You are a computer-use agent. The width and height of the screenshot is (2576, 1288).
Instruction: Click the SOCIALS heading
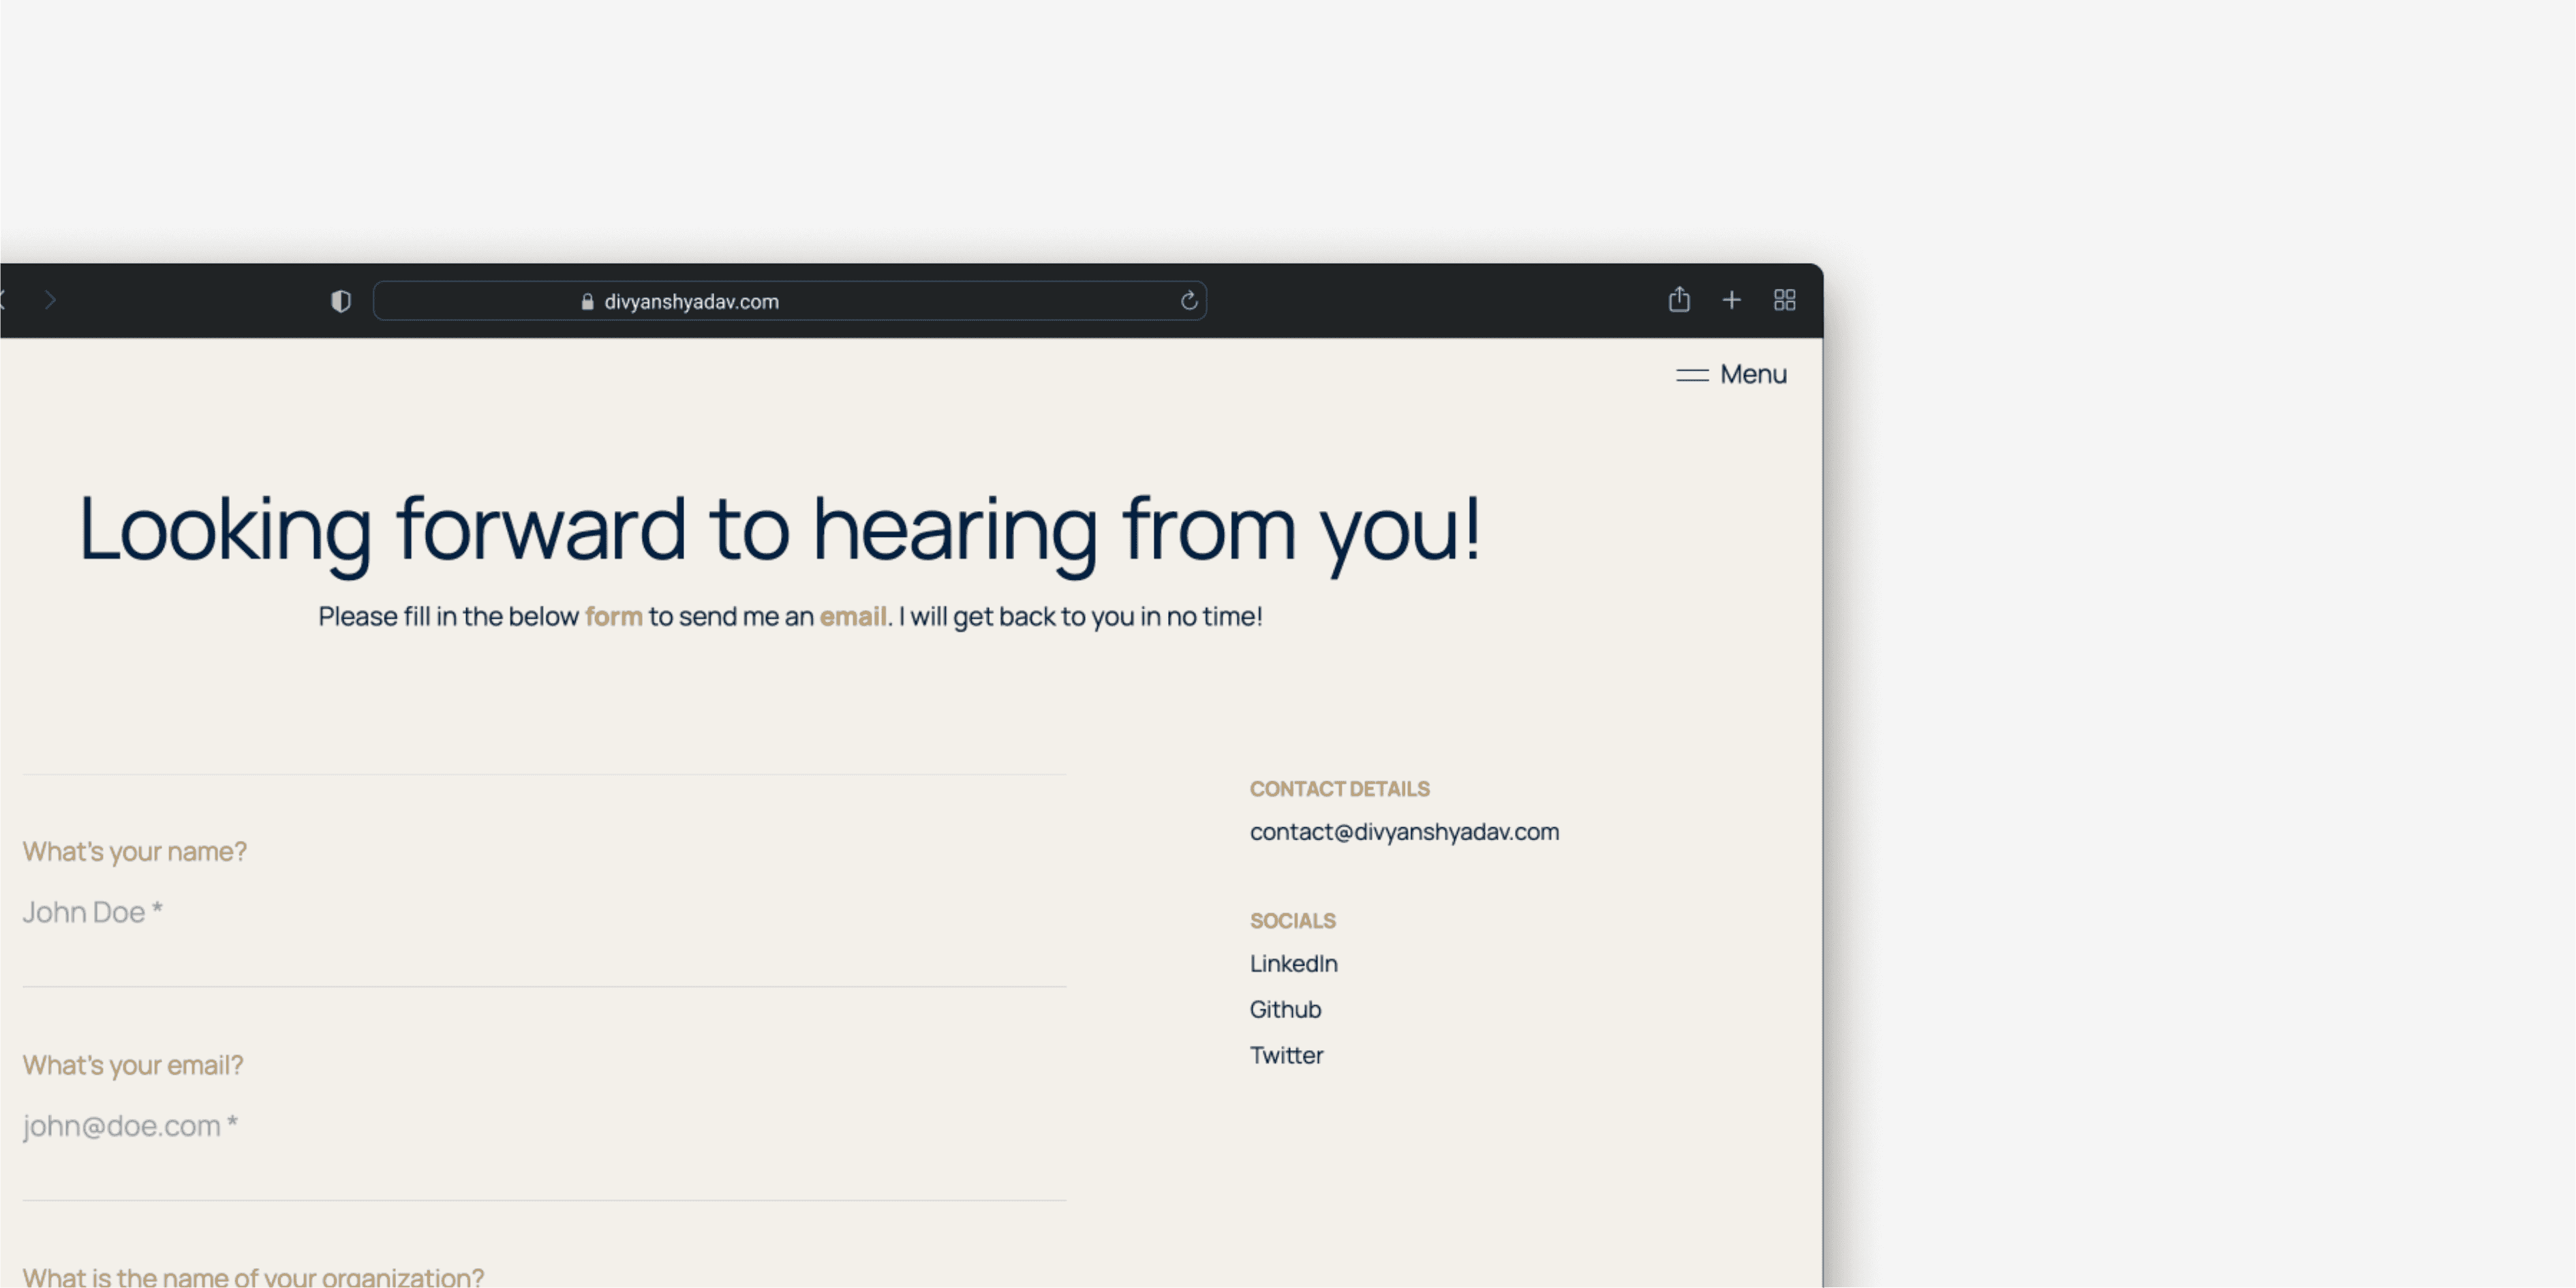(x=1292, y=921)
